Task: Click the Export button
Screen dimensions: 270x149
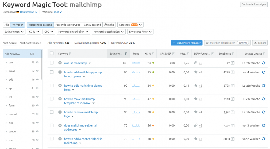Action: pyautogui.click(x=260, y=43)
